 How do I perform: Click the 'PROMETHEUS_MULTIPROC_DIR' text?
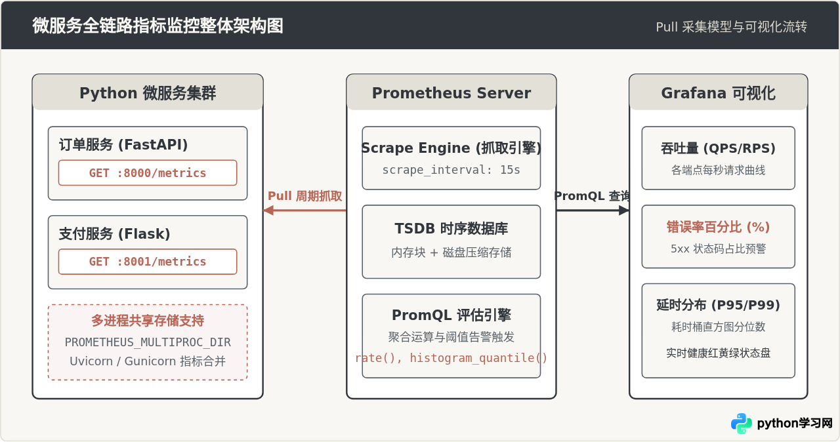click(x=148, y=342)
